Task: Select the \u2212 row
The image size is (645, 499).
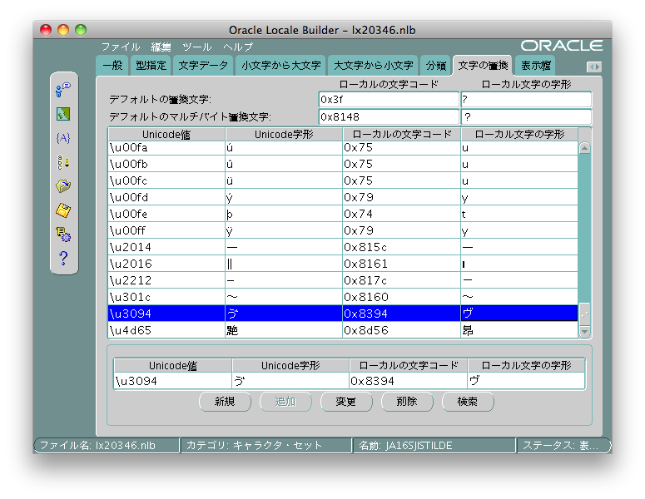Action: [343, 281]
